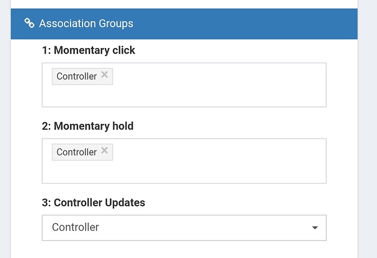
Task: Focus the Momentary click association input area
Action: pyautogui.click(x=184, y=85)
